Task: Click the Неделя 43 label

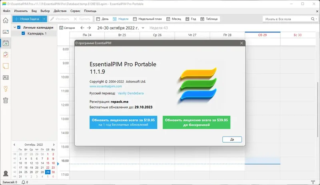Action: pyautogui.click(x=158, y=28)
